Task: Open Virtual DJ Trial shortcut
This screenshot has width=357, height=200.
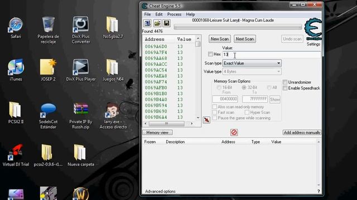Action: click(x=16, y=156)
